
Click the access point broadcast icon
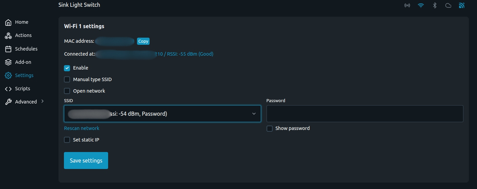pos(407,5)
